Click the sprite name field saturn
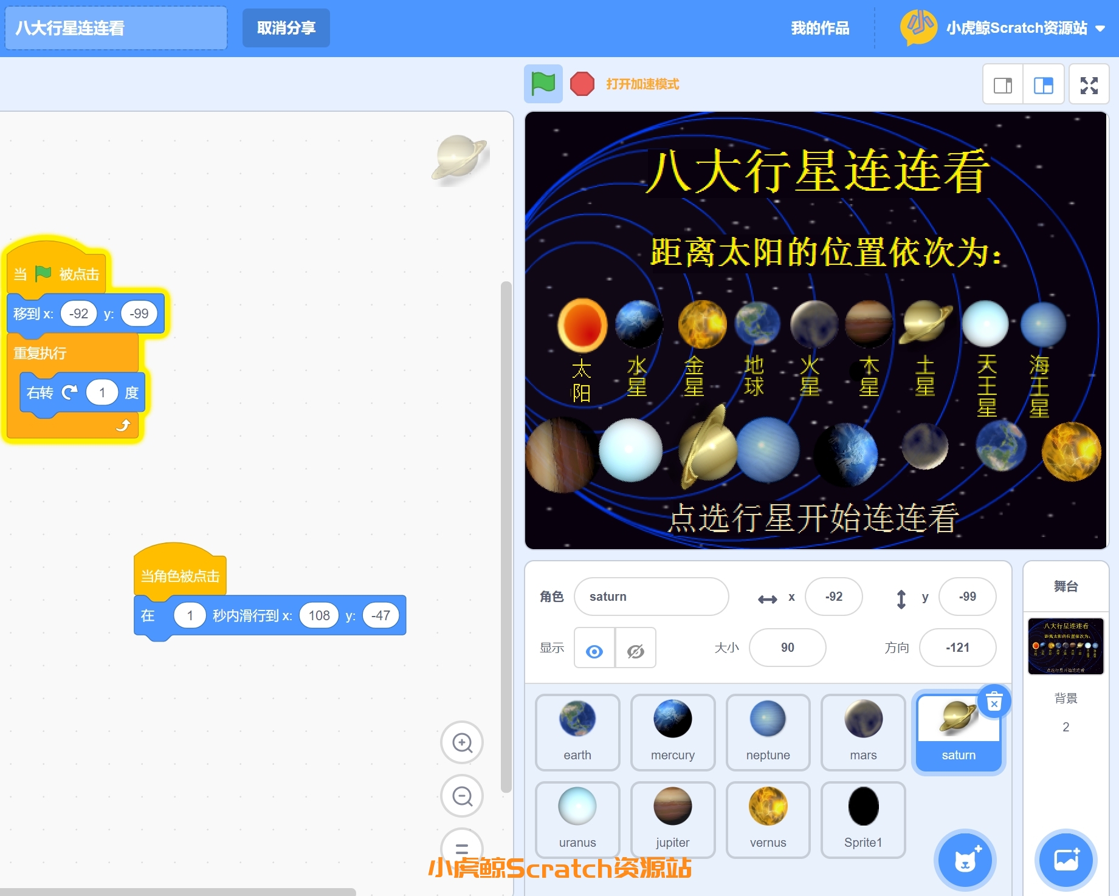 [x=650, y=597]
